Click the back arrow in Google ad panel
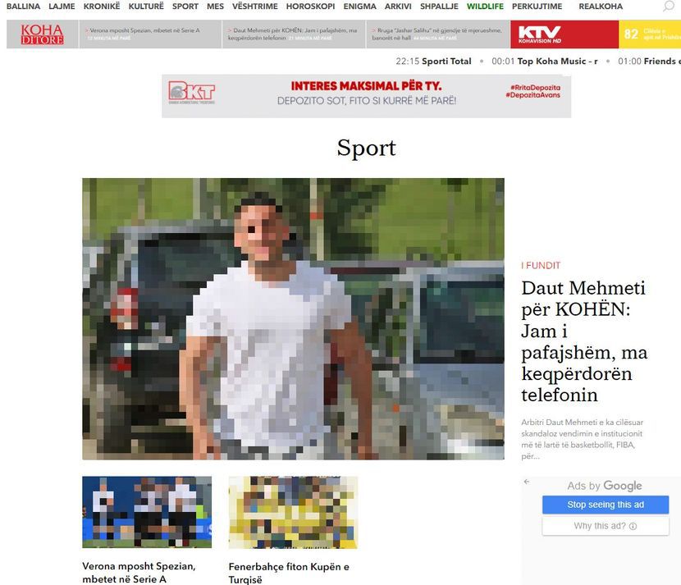 (x=527, y=482)
